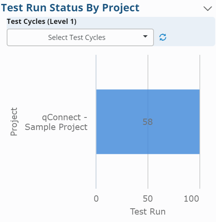Click the 50 gridline above the bar

point(148,72)
